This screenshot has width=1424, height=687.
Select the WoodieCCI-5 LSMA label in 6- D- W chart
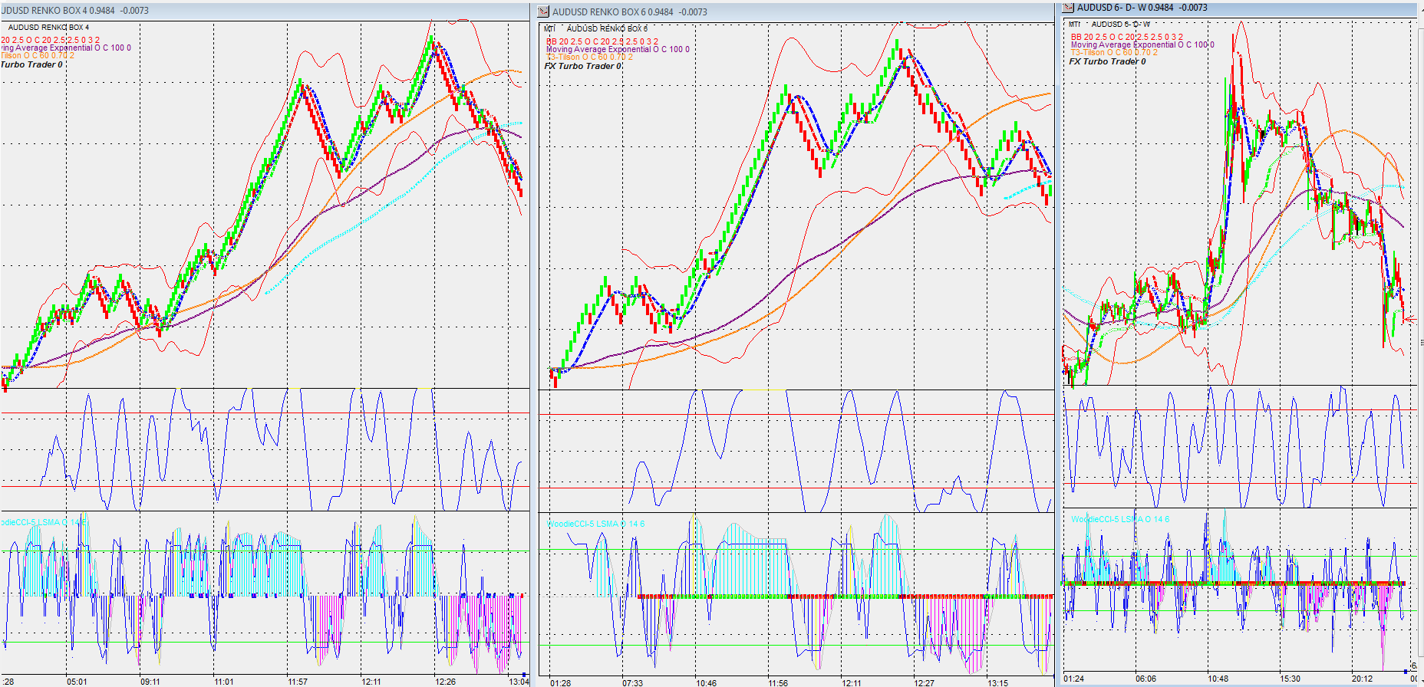pos(1120,519)
